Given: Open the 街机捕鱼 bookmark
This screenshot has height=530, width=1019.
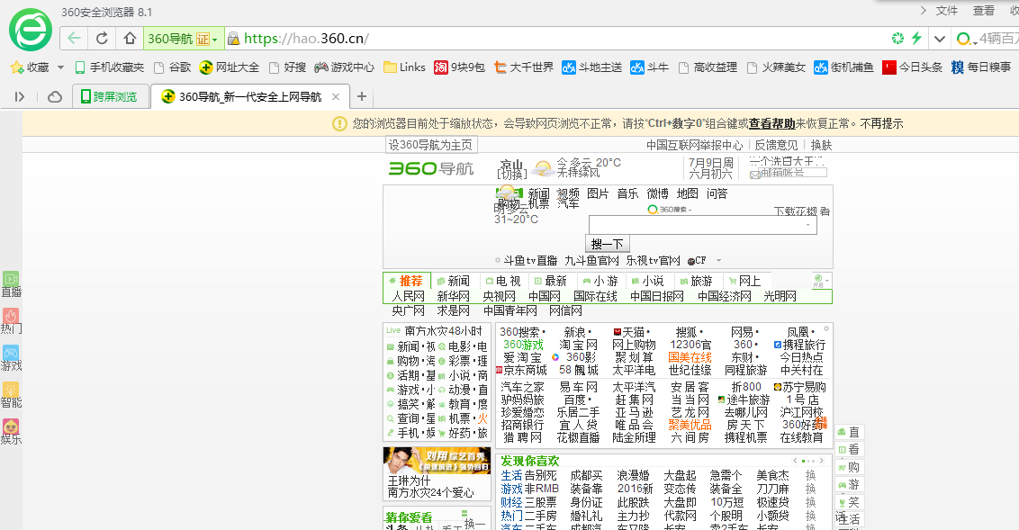Looking at the screenshot, I should click(843, 67).
